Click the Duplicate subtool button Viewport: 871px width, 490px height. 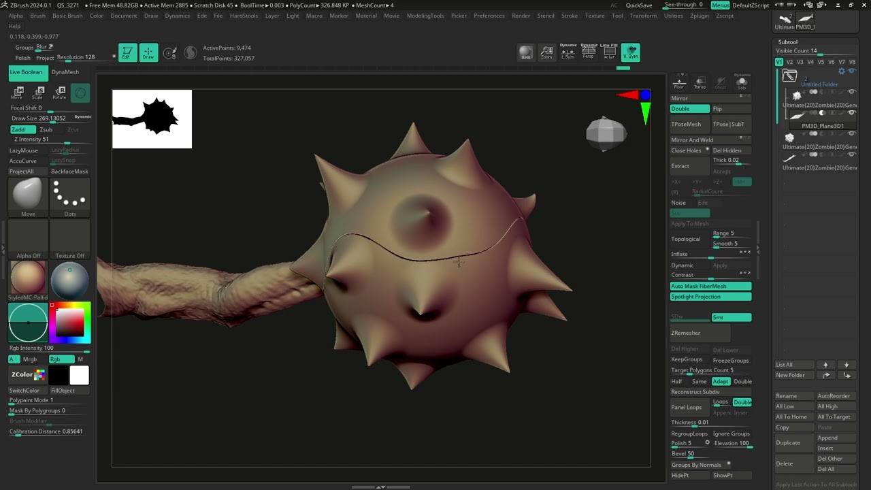(794, 443)
